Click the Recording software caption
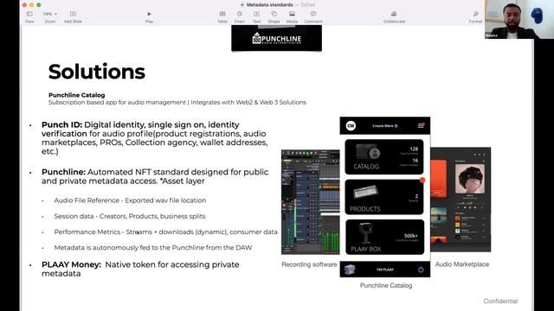554x311 pixels. pyautogui.click(x=309, y=264)
